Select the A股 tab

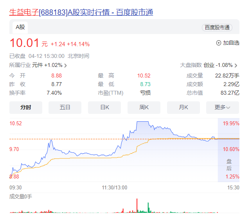[20, 27]
